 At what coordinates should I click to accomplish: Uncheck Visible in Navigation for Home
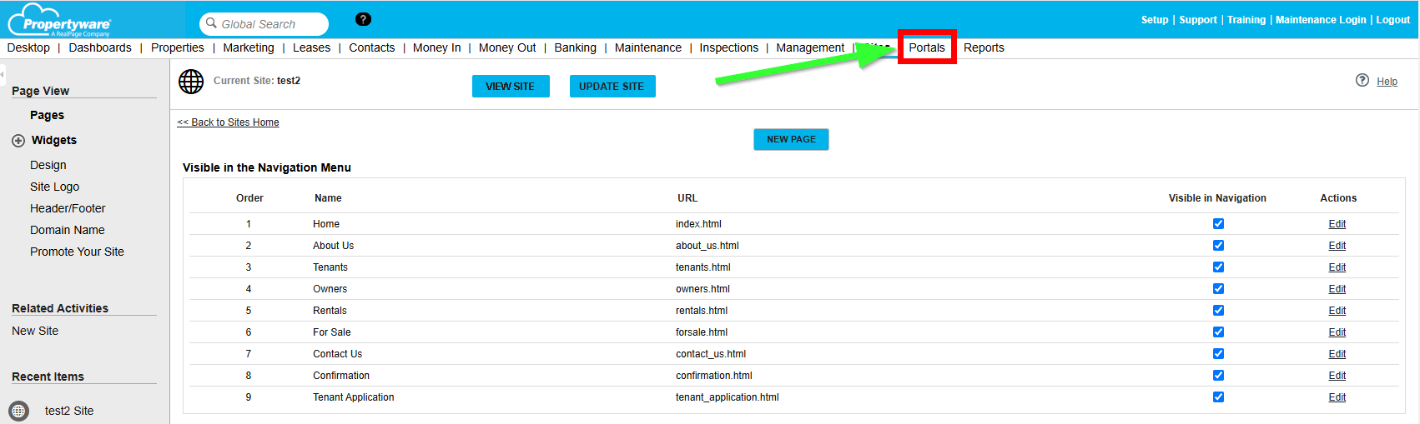click(1218, 224)
